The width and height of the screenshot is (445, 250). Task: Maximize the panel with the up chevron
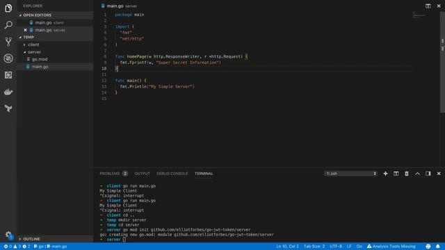(x=417, y=174)
